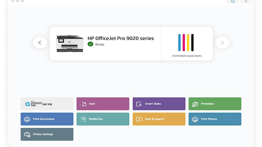Image resolution: width=262 pixels, height=147 pixels.
Task: Open the Printables tile
Action: point(215,104)
